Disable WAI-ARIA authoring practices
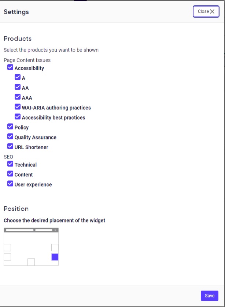 18,106
